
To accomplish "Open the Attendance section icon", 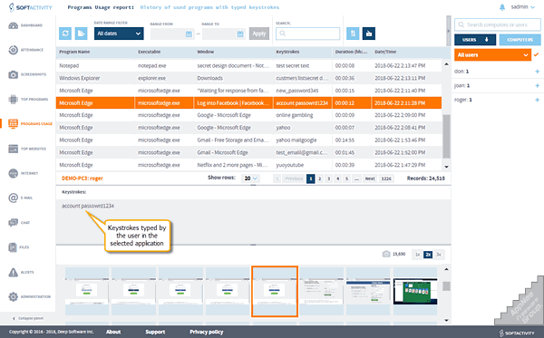I will (14, 50).
